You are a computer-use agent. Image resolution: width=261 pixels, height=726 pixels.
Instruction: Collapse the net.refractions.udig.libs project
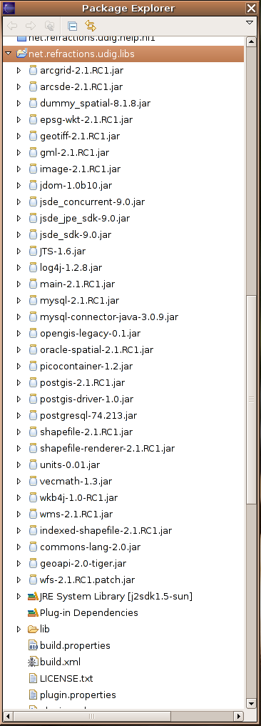(x=8, y=54)
